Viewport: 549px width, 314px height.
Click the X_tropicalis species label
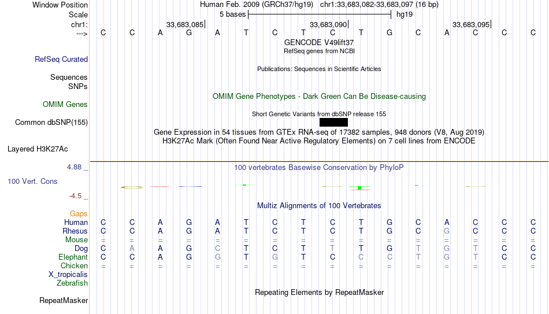pyautogui.click(x=68, y=275)
